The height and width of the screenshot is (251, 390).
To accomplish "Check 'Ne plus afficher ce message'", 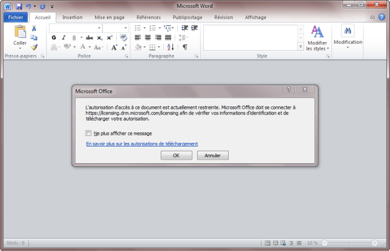I will coord(89,133).
